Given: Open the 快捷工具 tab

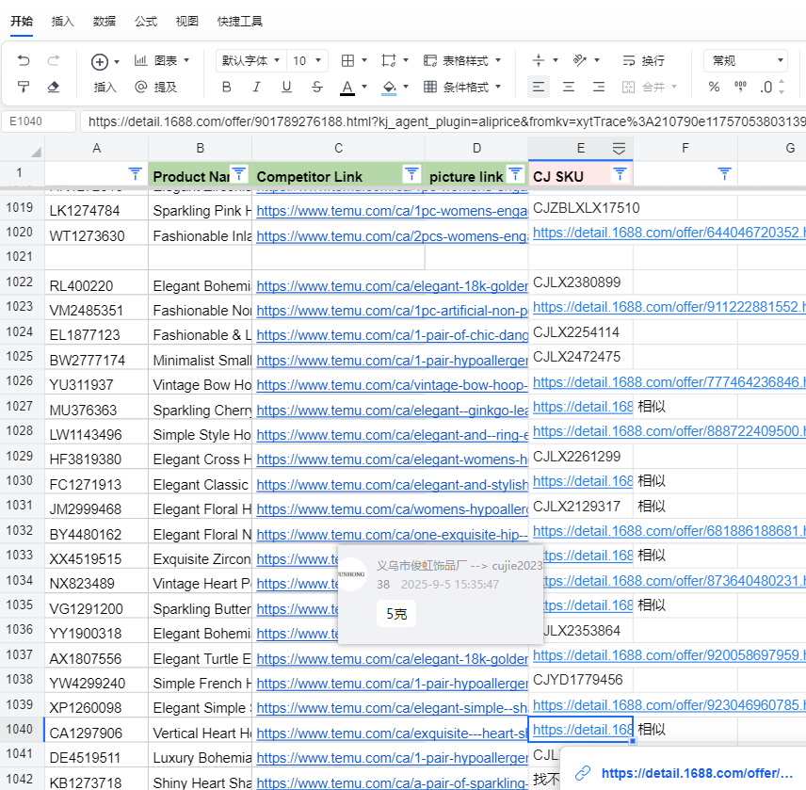Looking at the screenshot, I should point(239,21).
